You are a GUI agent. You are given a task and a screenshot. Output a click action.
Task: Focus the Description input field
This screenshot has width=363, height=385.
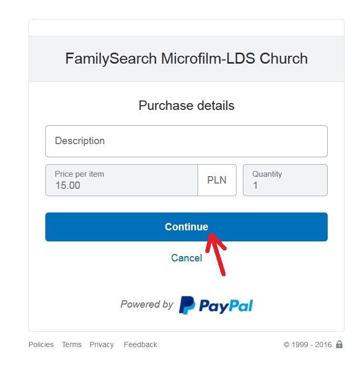pos(187,141)
